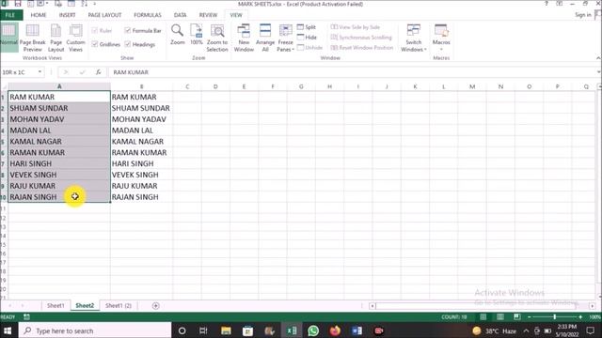602x338 pixels.
Task: Select cell B10 RAJAN SINGH
Action: (142, 197)
